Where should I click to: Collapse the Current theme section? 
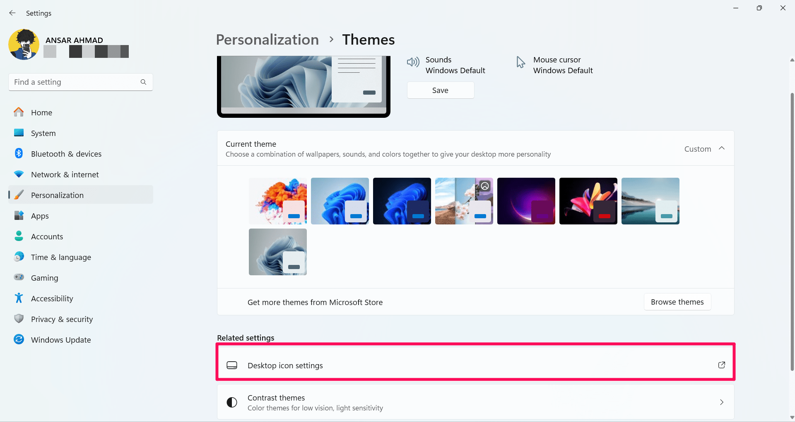722,148
